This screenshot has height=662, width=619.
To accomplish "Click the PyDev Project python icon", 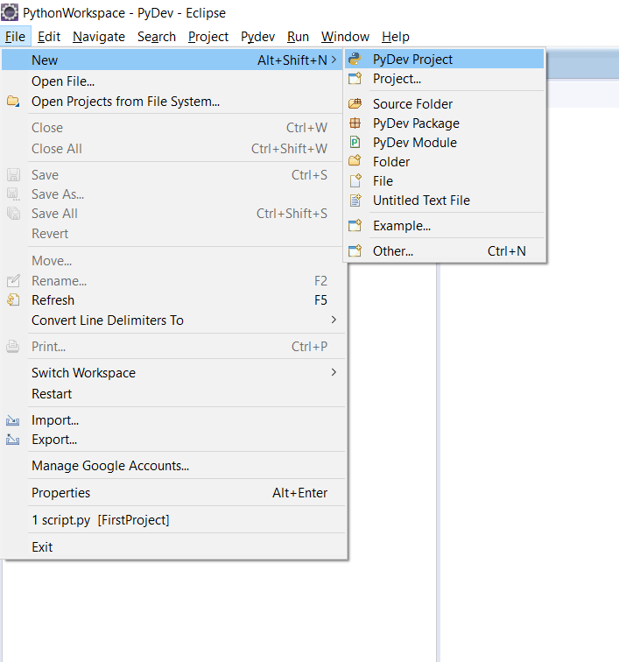I will click(x=355, y=60).
